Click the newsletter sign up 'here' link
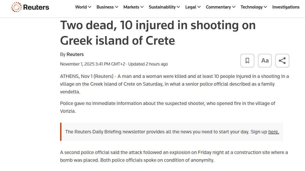 273,132
